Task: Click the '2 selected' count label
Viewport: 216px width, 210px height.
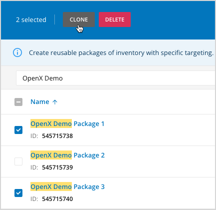Action: (x=31, y=19)
